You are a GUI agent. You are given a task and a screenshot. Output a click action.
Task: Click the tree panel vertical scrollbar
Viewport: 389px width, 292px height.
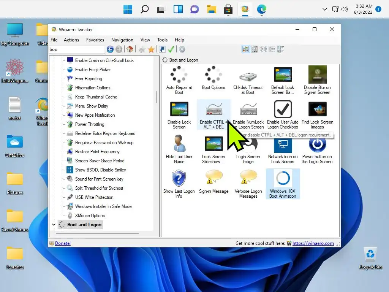point(156,97)
